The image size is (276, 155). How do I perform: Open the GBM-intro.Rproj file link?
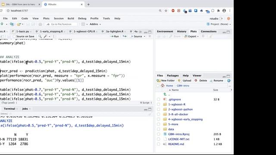pos(179,134)
